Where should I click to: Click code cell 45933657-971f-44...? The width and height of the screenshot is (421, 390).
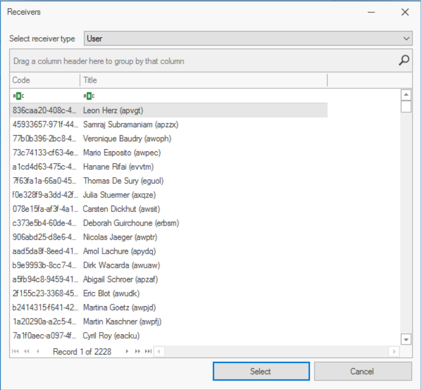coord(45,124)
